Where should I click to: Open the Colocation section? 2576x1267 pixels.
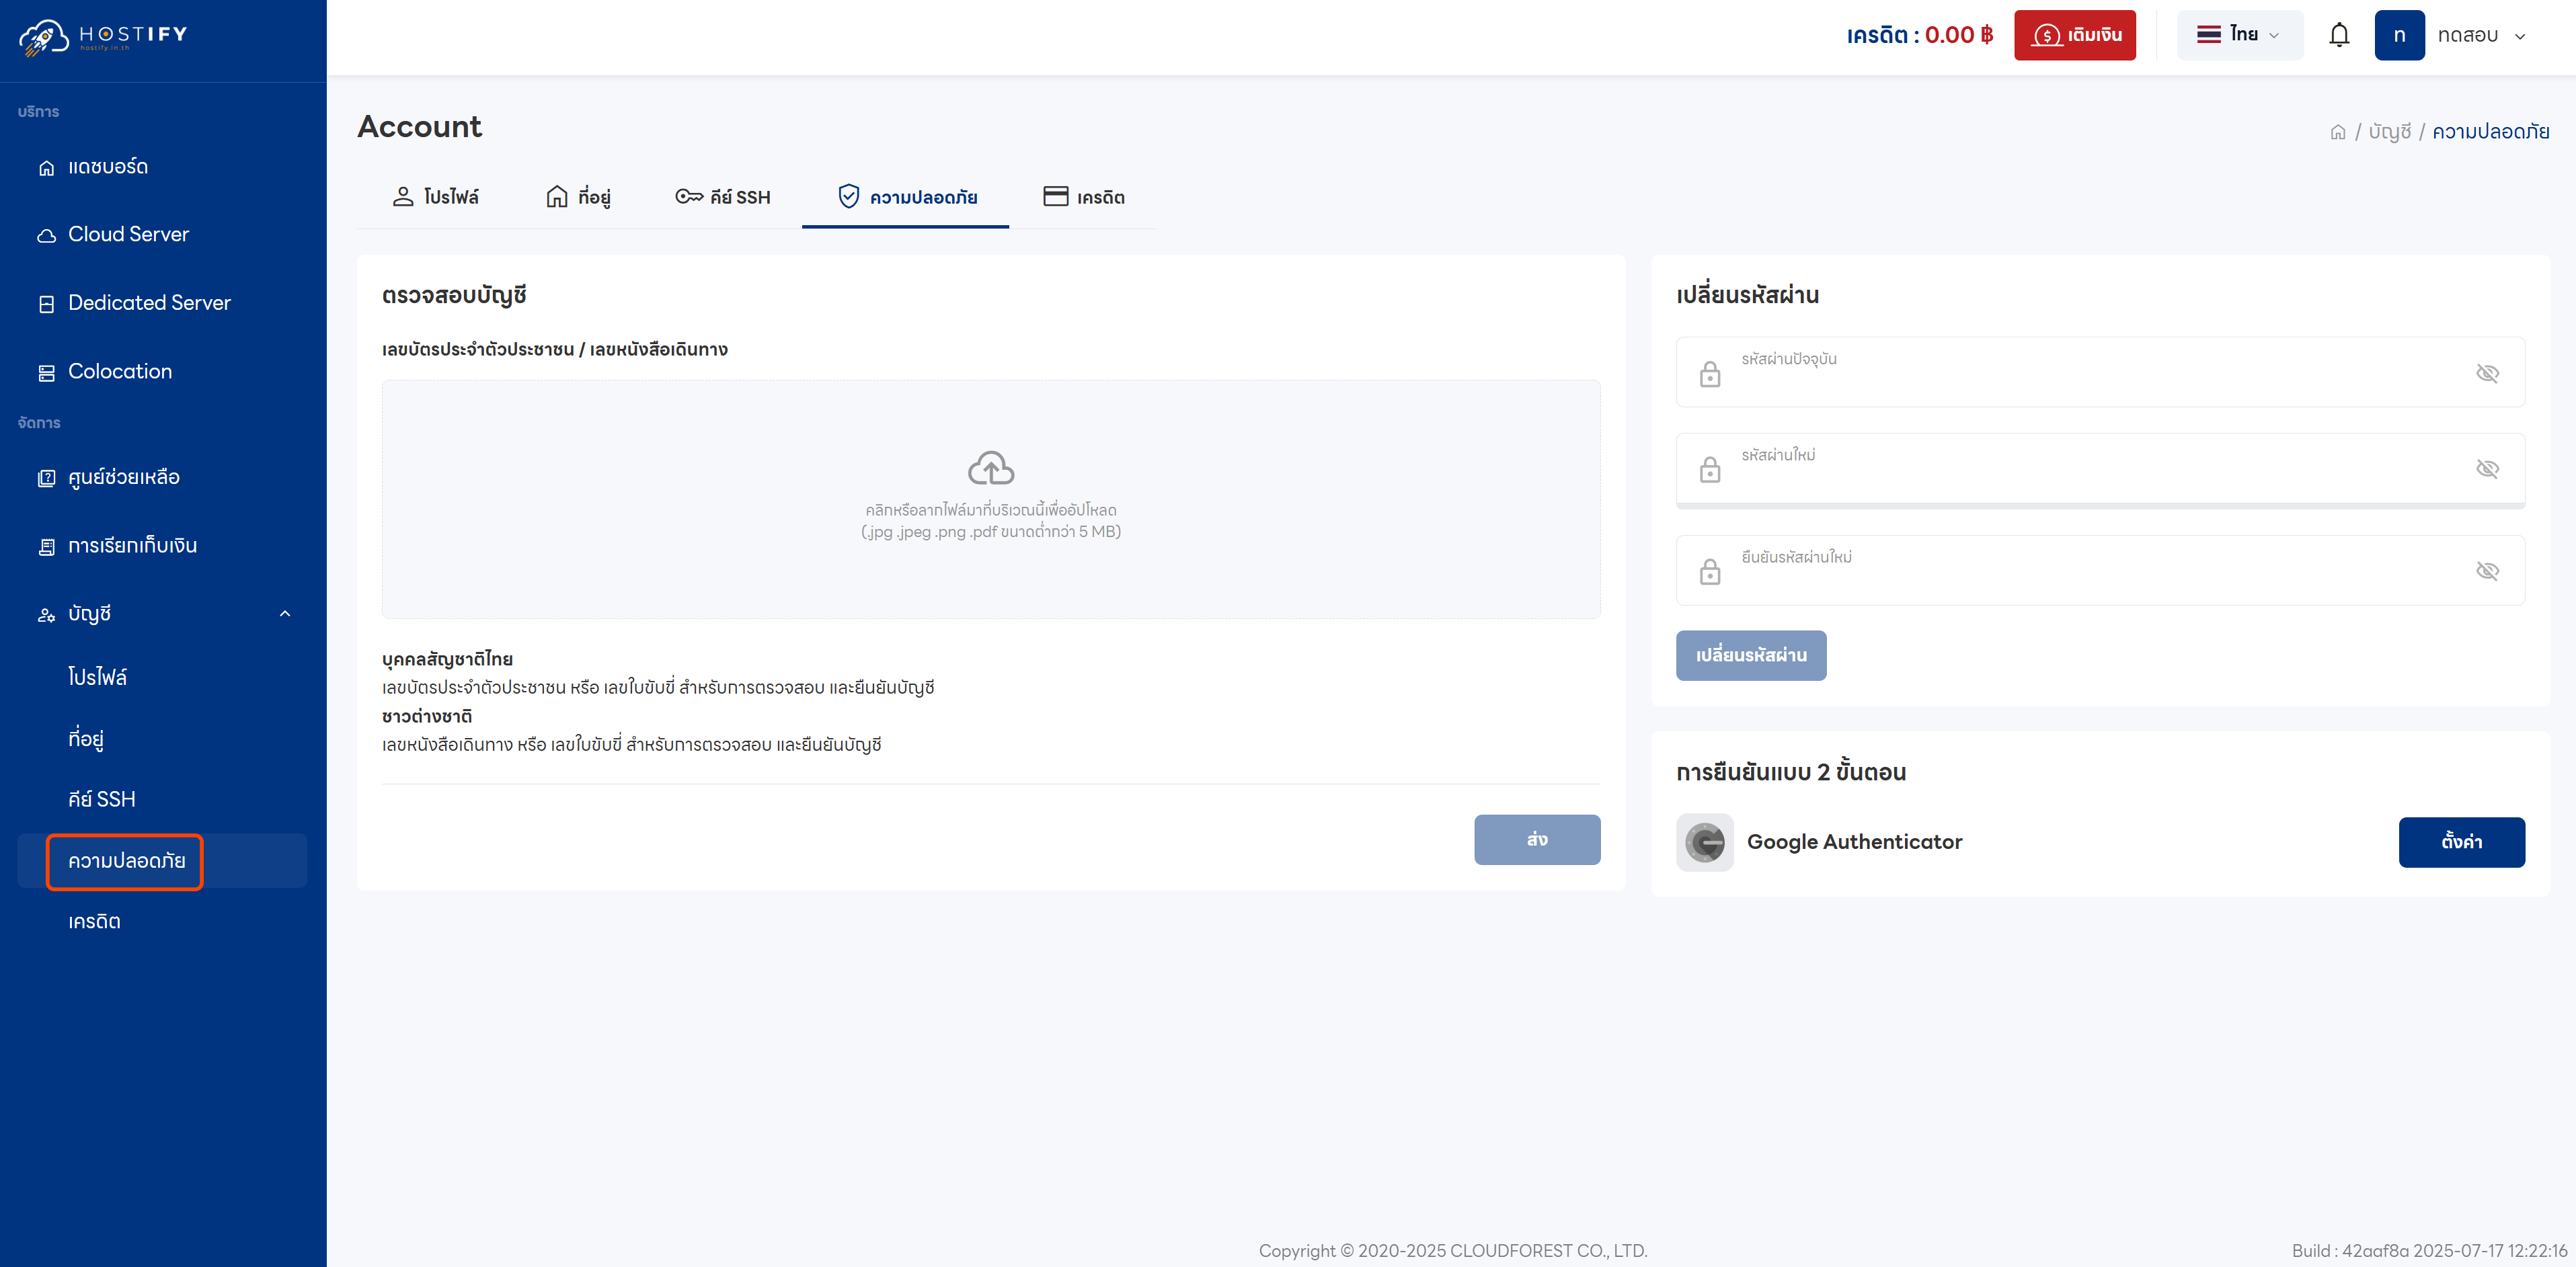[x=119, y=371]
